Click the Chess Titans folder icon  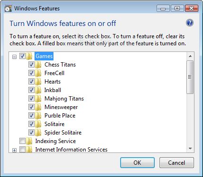coord(38,65)
